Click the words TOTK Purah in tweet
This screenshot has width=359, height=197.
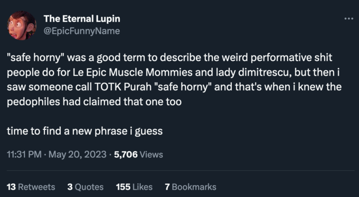pos(123,87)
